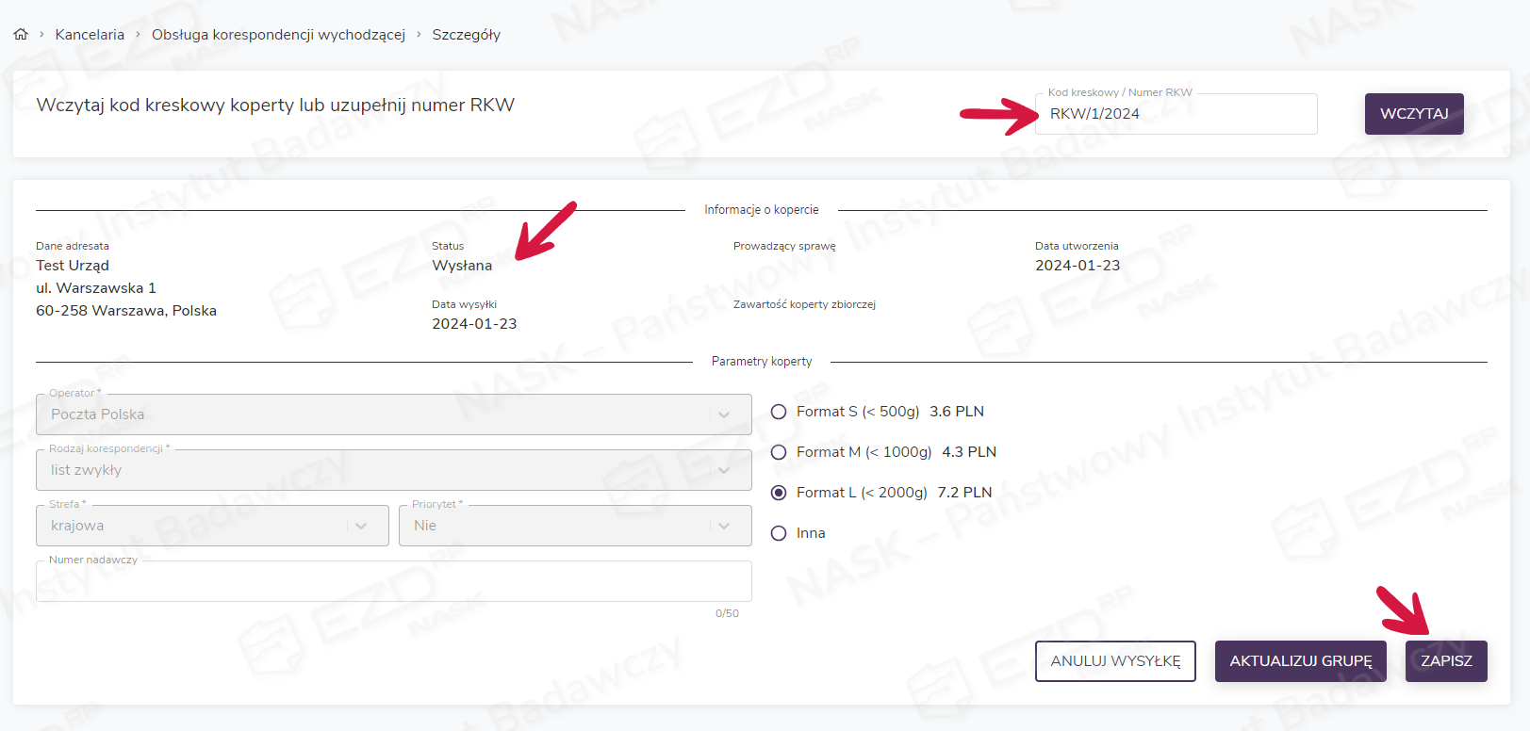Click the AKTUALIZUJ GRUPĘ button

(1300, 661)
